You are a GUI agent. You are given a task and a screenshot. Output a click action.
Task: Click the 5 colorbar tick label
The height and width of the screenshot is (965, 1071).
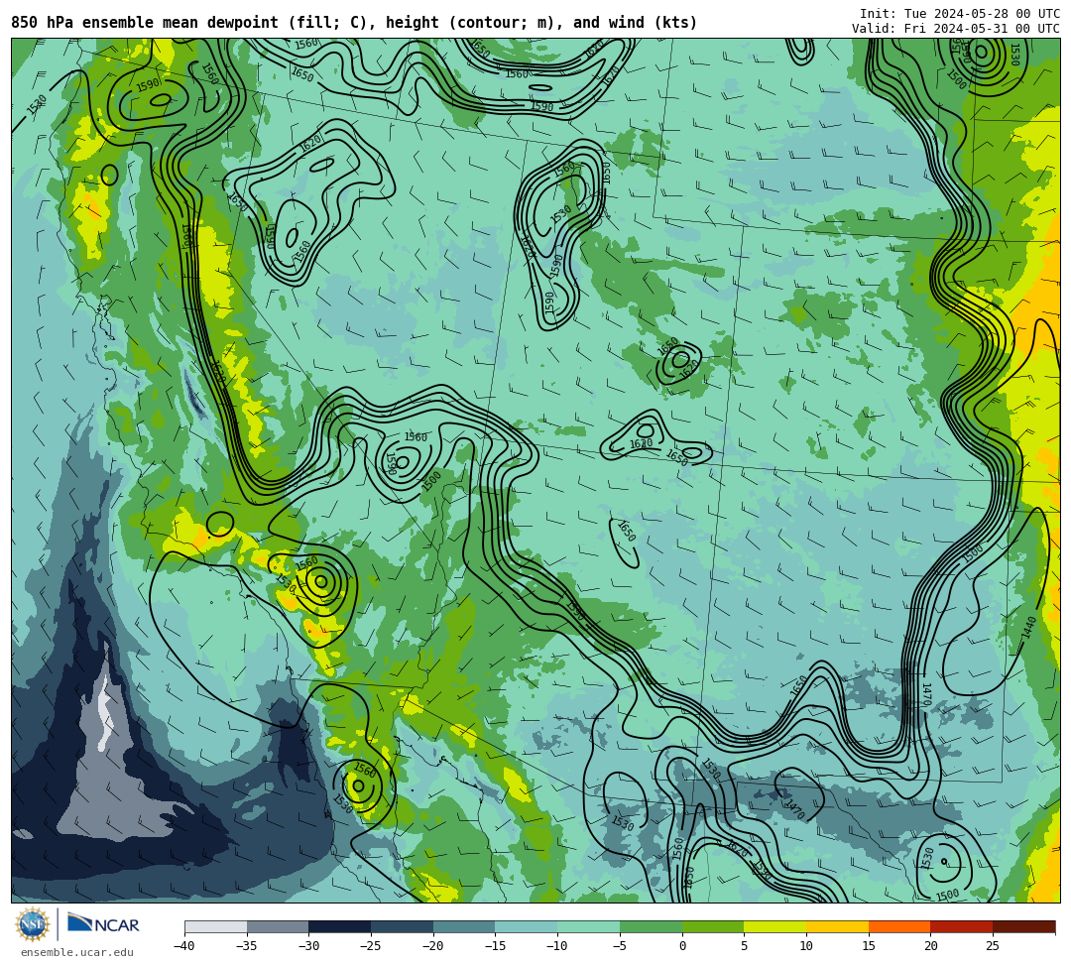click(x=745, y=946)
